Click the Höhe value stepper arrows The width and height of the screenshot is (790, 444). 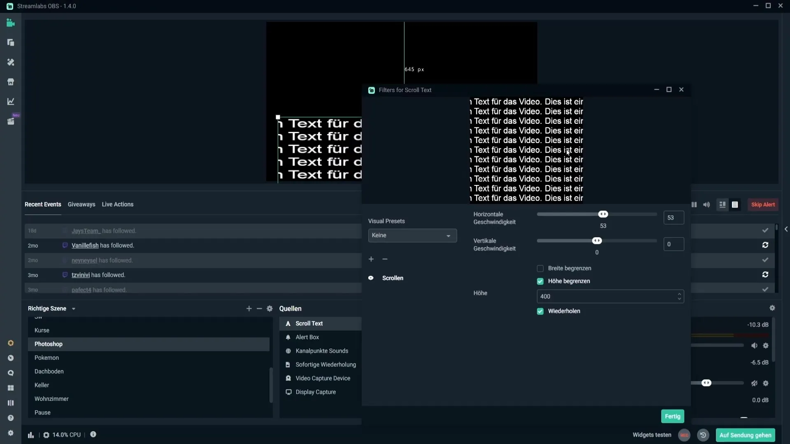(x=679, y=296)
